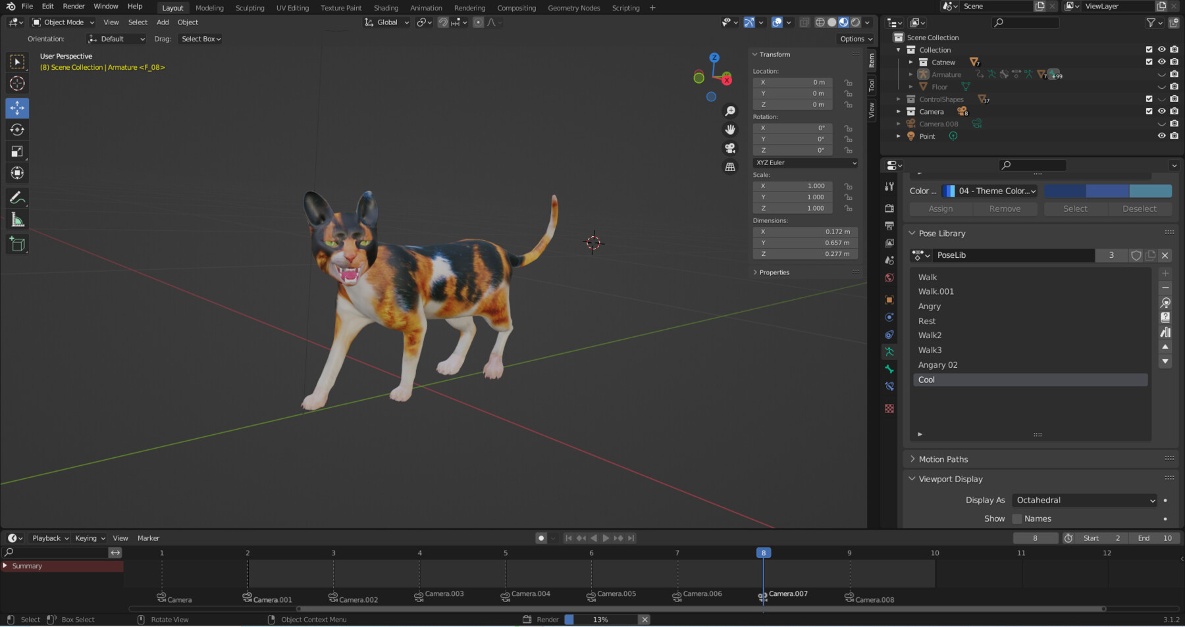Open the Display As Octahedral dropdown
The image size is (1185, 627).
(x=1084, y=500)
